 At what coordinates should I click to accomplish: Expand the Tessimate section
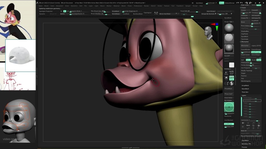[245, 39]
